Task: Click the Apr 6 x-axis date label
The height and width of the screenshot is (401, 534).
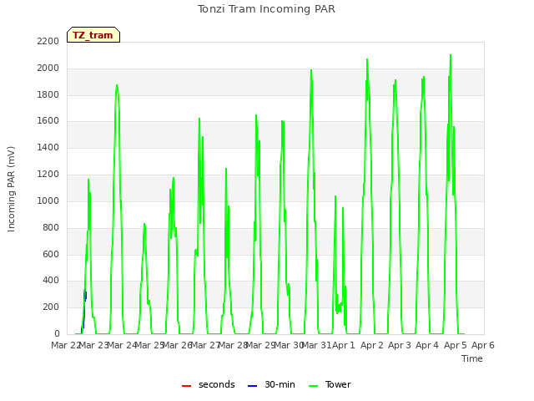Action: click(x=483, y=345)
